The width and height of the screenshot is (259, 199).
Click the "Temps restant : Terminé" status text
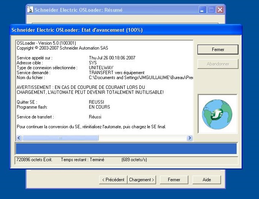[x=82, y=160]
